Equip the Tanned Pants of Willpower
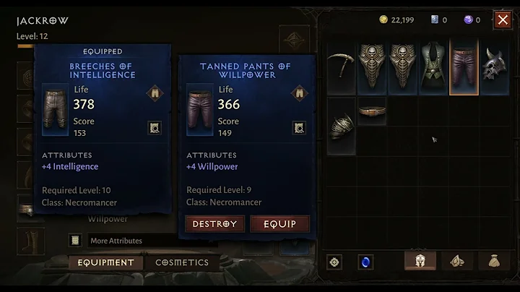The image size is (520, 292). coord(279,224)
